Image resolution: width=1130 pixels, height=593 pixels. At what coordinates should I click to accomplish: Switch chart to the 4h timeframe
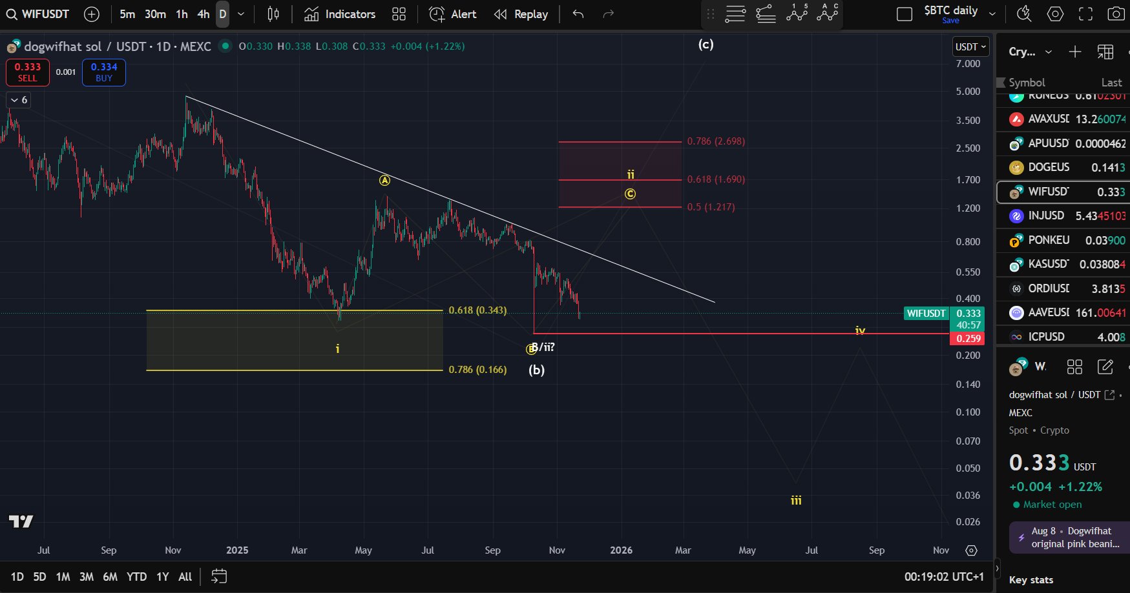point(203,14)
